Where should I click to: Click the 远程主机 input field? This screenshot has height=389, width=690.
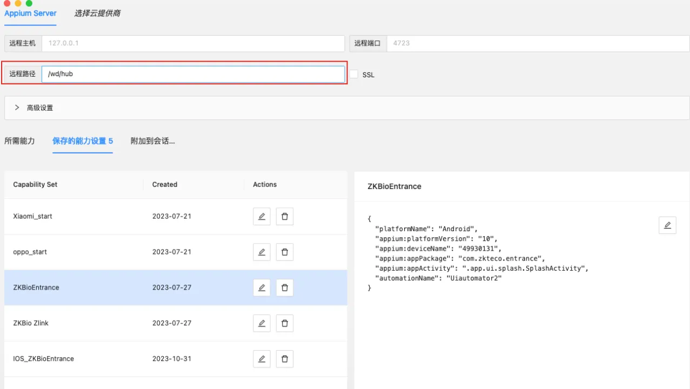tap(193, 43)
